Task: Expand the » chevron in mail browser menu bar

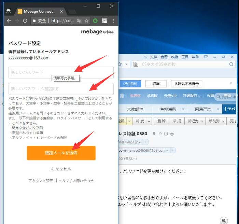Action: coord(145,57)
